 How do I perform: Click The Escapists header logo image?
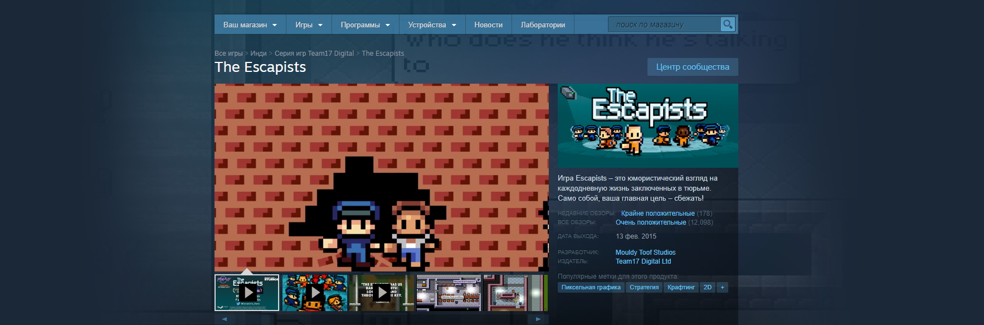coord(647,125)
